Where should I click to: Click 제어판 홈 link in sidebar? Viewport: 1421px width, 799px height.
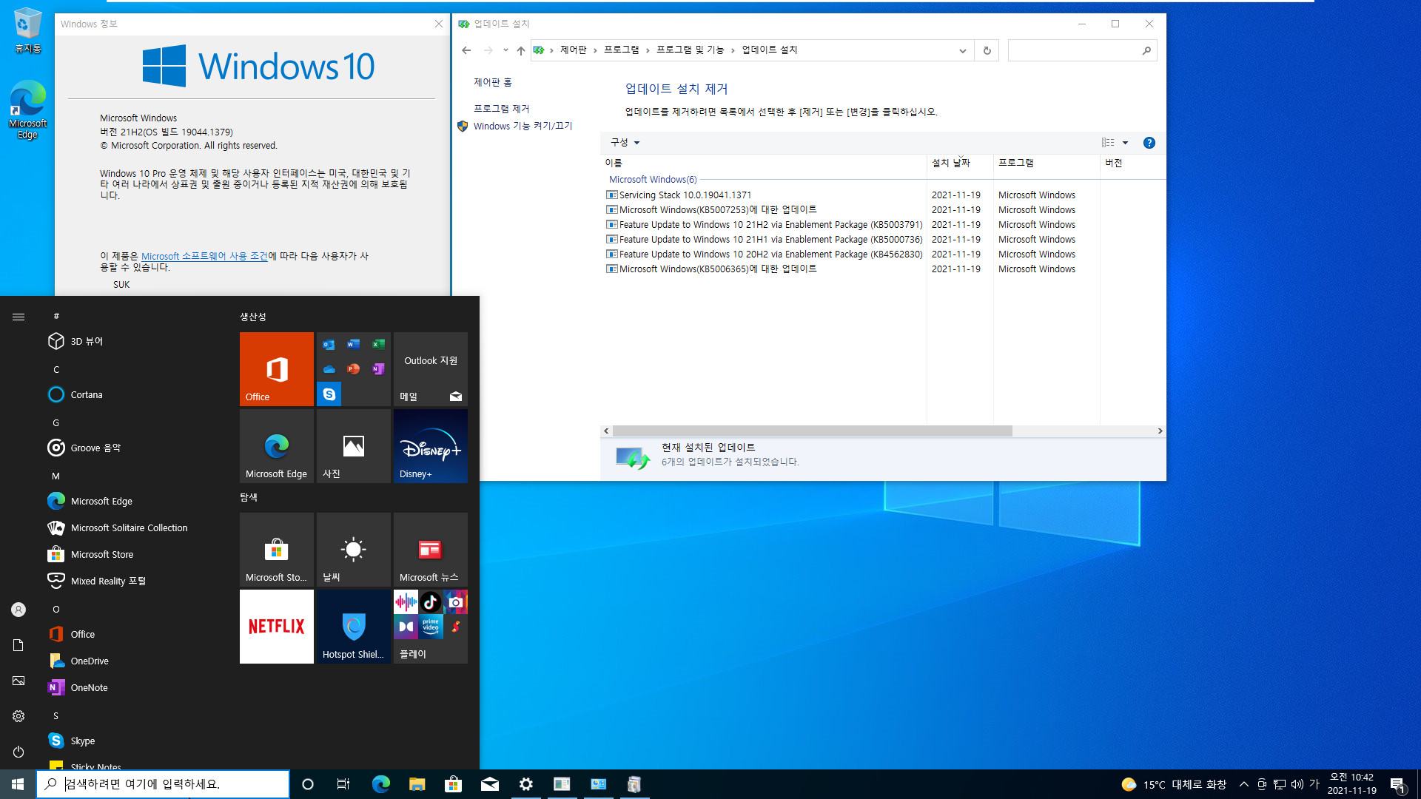pos(492,82)
